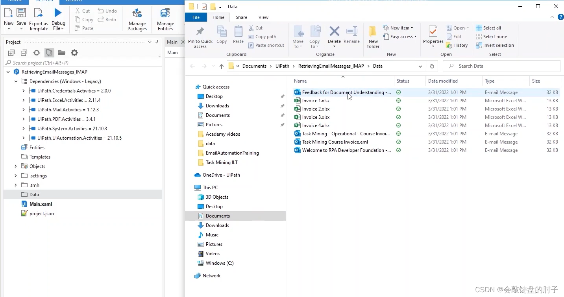Click the Delete icon in Explorer ribbon

point(334,31)
